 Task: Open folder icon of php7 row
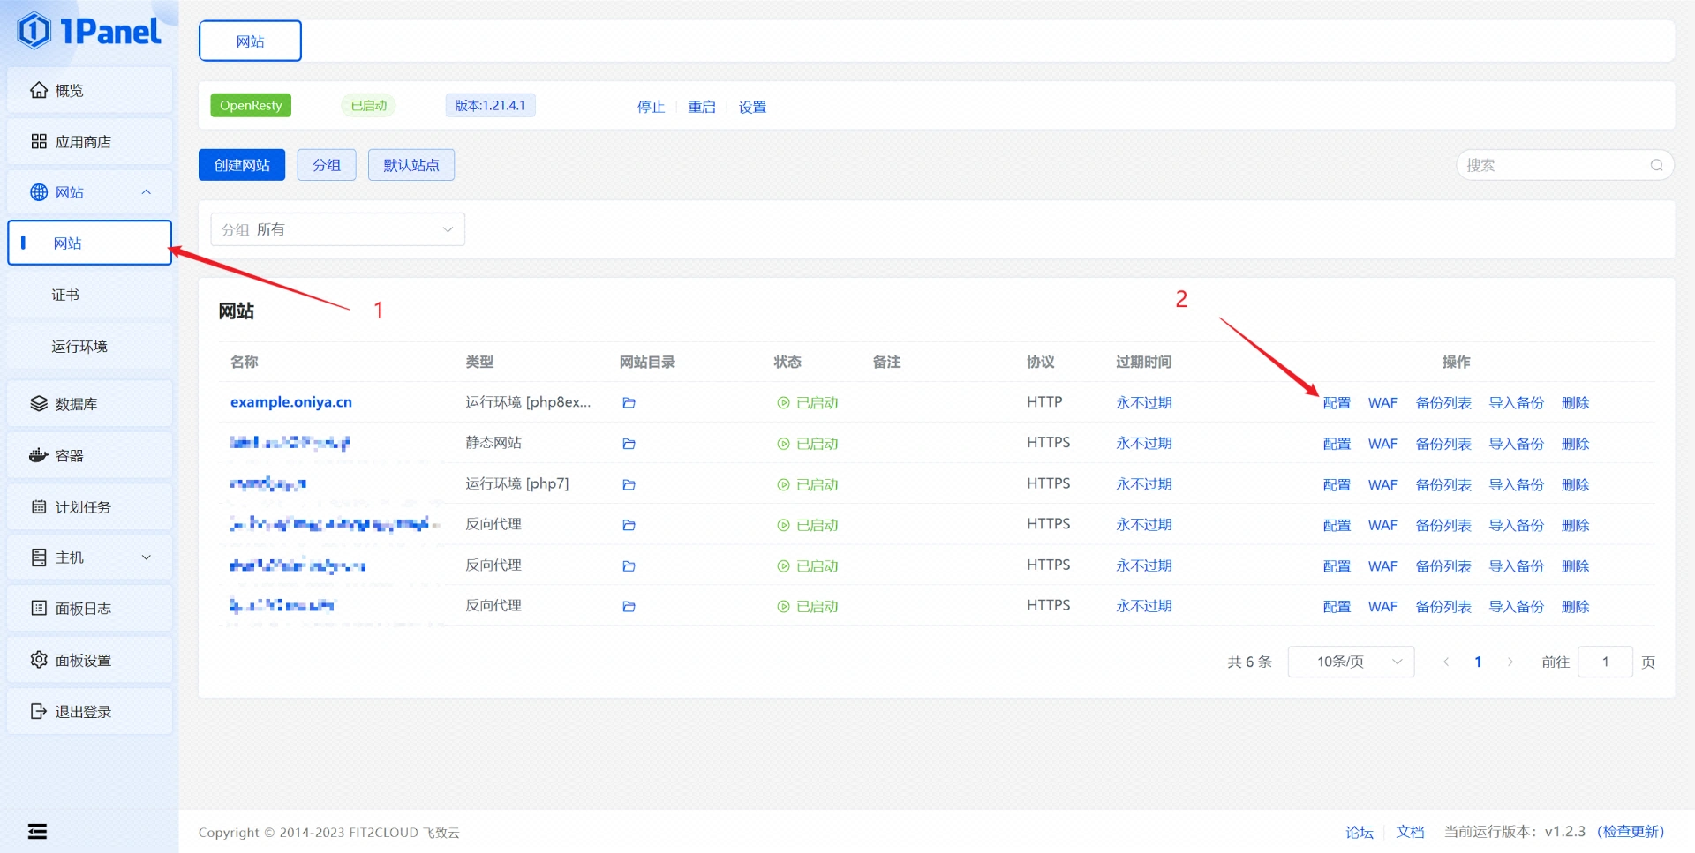629,485
